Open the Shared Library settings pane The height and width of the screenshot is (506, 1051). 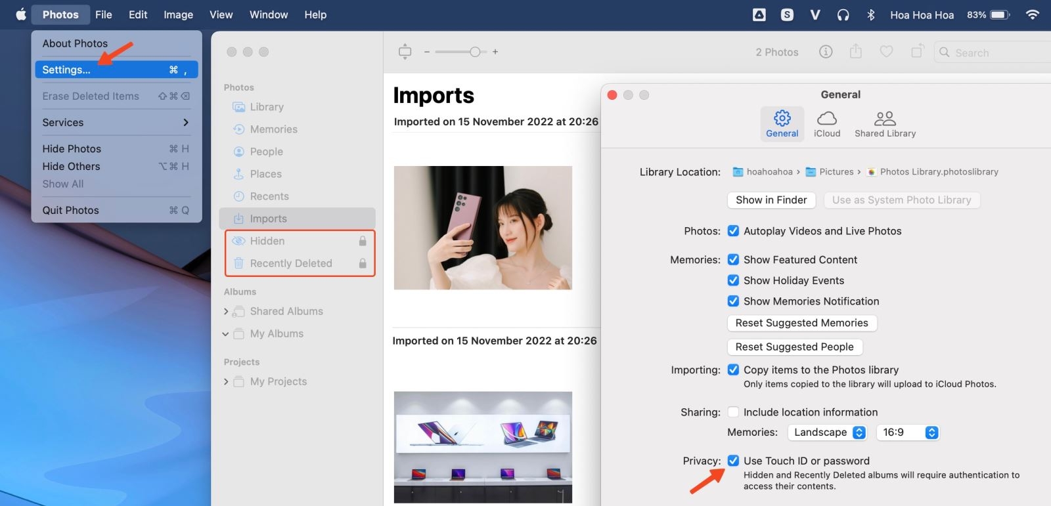[885, 123]
